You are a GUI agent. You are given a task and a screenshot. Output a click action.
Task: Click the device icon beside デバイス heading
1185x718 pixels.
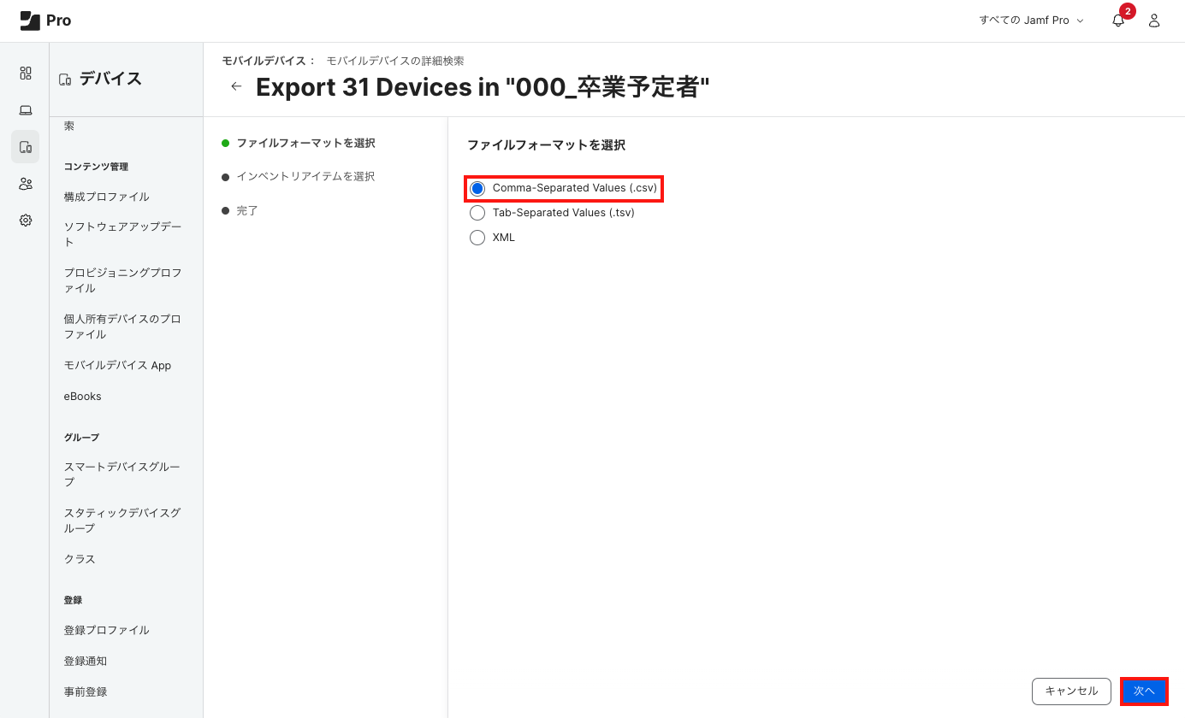(64, 79)
